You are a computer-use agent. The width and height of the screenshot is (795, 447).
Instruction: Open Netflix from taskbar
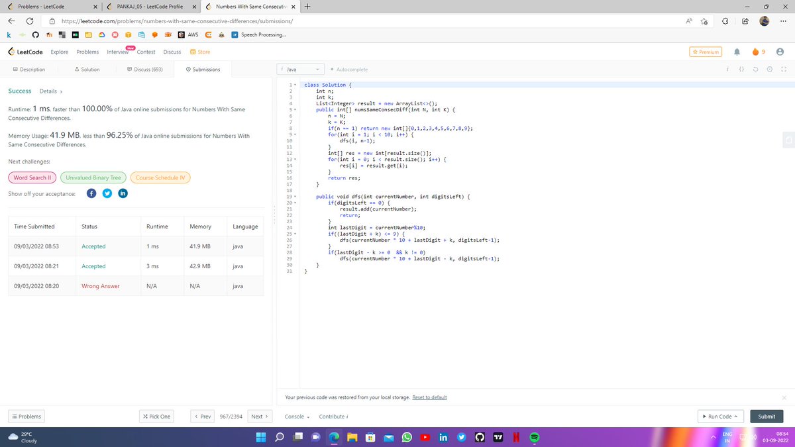515,437
